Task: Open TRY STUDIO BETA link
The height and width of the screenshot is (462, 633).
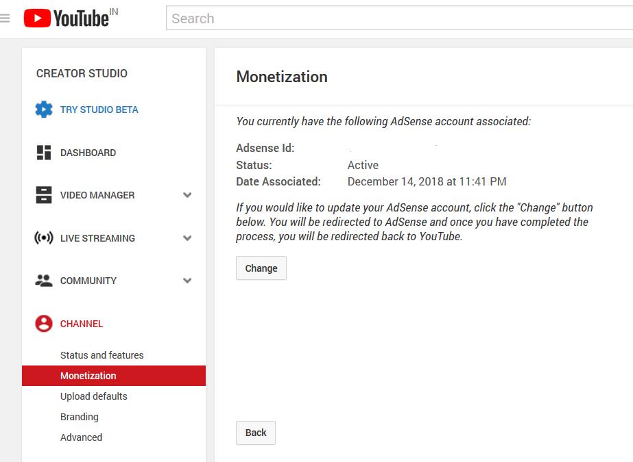Action: 99,110
